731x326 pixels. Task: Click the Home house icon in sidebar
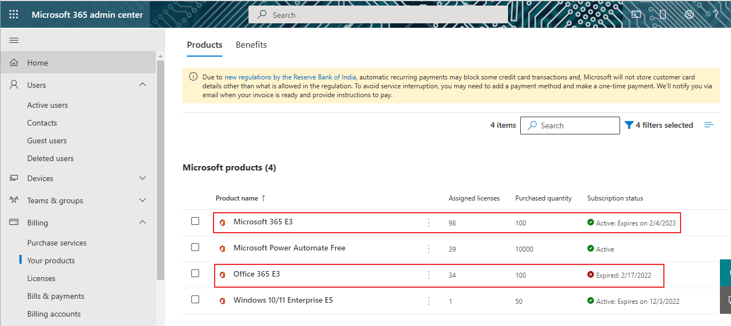(x=14, y=63)
